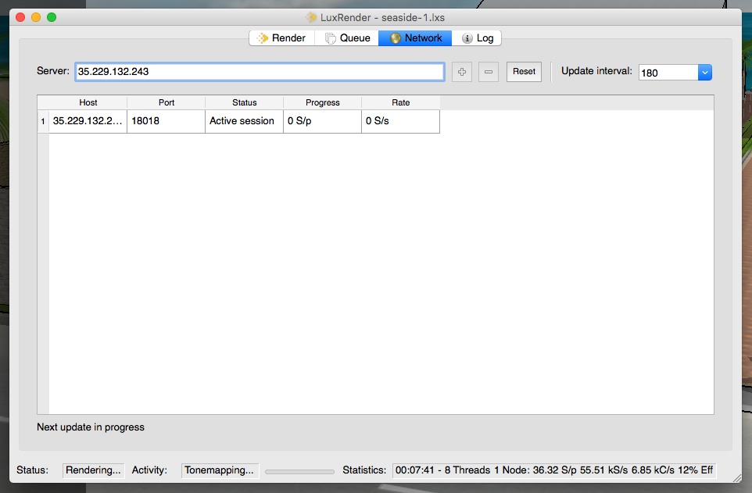Minimize the LuxRender window
This screenshot has width=752, height=493.
(36, 17)
